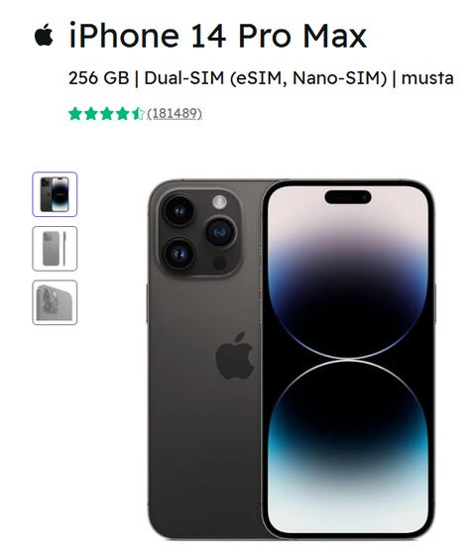Click the bottom-left camera lens
This screenshot has width=476, height=555.
coord(178,254)
